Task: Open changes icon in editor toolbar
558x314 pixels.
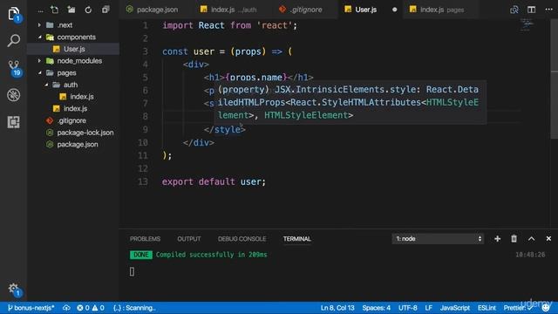Action: click(514, 10)
